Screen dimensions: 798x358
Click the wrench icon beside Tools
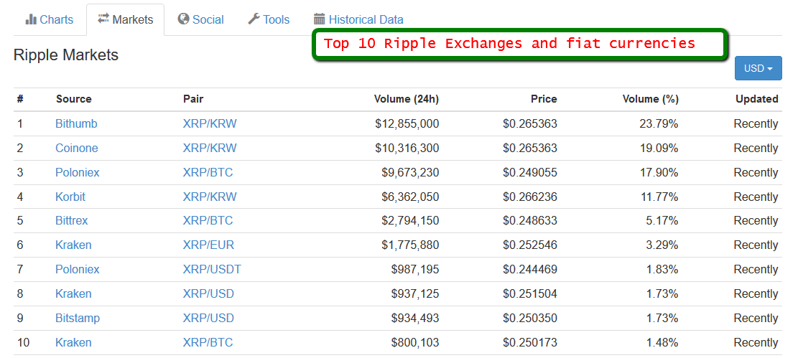(254, 19)
